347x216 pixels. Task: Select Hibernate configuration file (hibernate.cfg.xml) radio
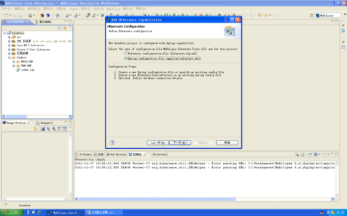coord(126,54)
